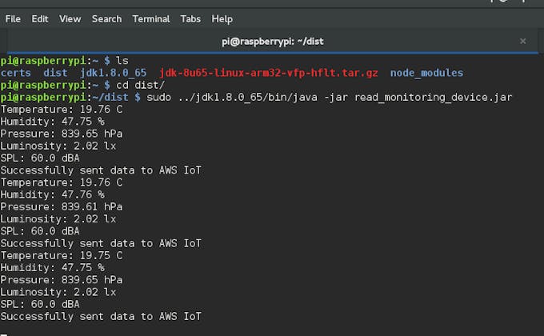
Task: Click the last Successfully sent data line
Action: pyautogui.click(x=101, y=316)
